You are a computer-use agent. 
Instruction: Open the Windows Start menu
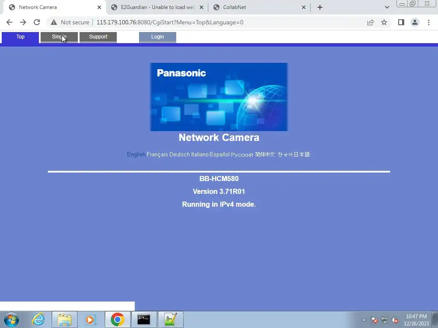point(12,319)
